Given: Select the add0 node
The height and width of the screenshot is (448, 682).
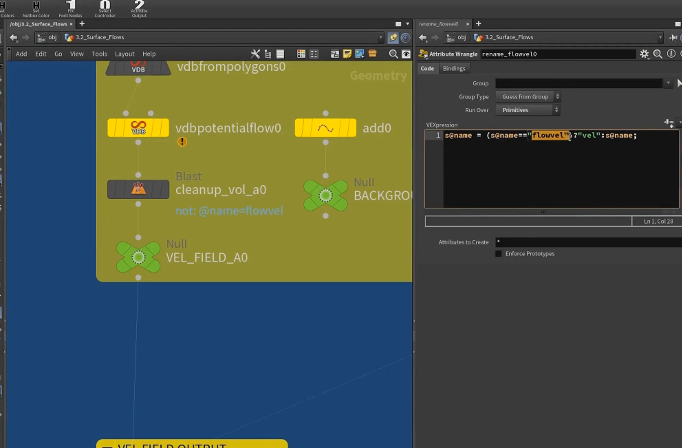Looking at the screenshot, I should pos(325,128).
